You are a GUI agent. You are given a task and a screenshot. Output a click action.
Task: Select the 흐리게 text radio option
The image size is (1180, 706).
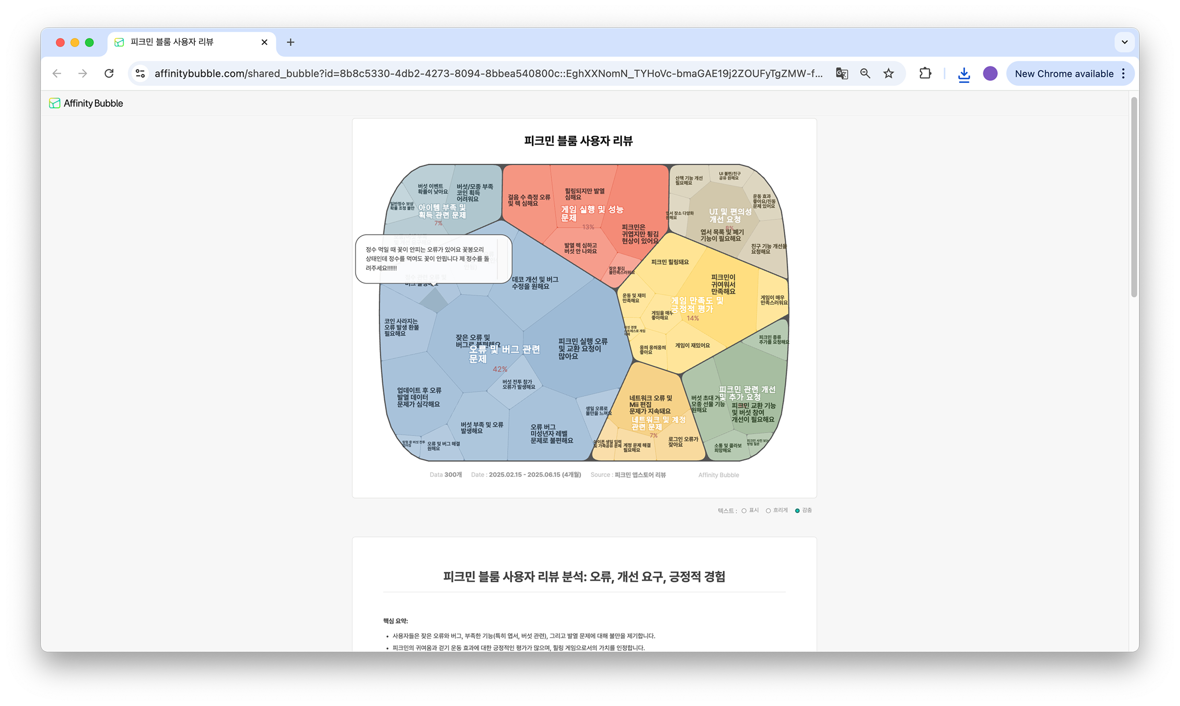tap(768, 511)
